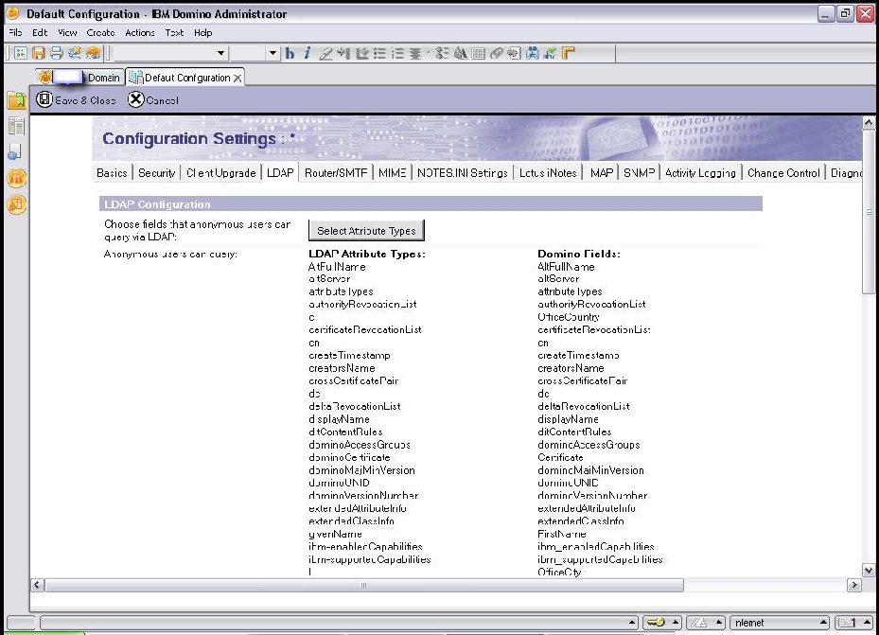Switch to the Security tab
The image size is (879, 635).
[157, 172]
